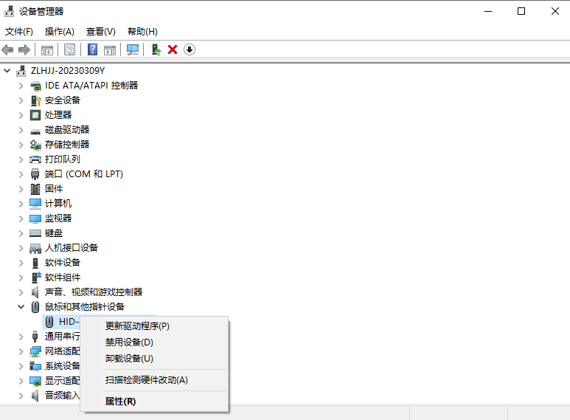
Task: Click the 监视器 monitor icon
Action: coord(35,218)
